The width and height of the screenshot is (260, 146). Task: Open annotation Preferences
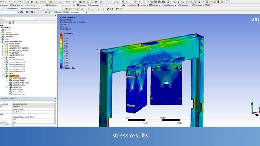[x=93, y=5]
